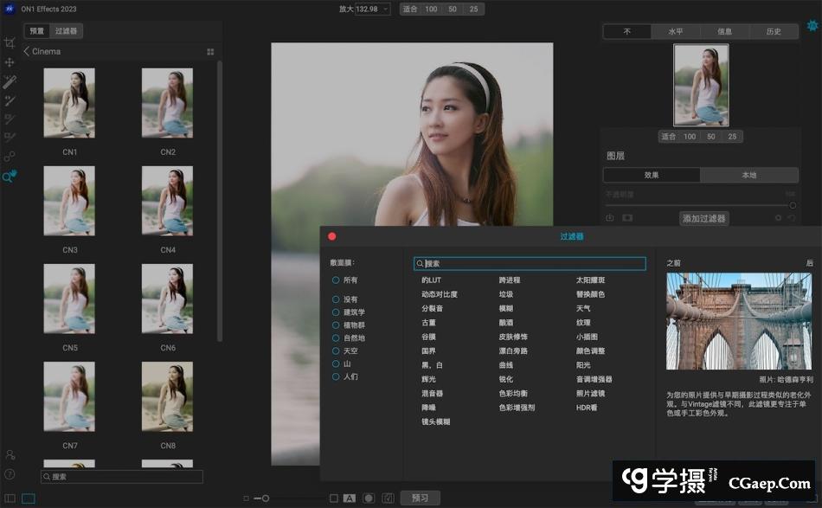The width and height of the screenshot is (822, 508).
Task: Open the 历史 tab in right panel
Action: (773, 32)
